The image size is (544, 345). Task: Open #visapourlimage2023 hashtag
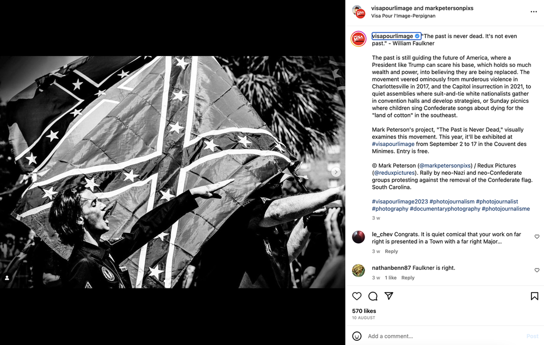400,201
